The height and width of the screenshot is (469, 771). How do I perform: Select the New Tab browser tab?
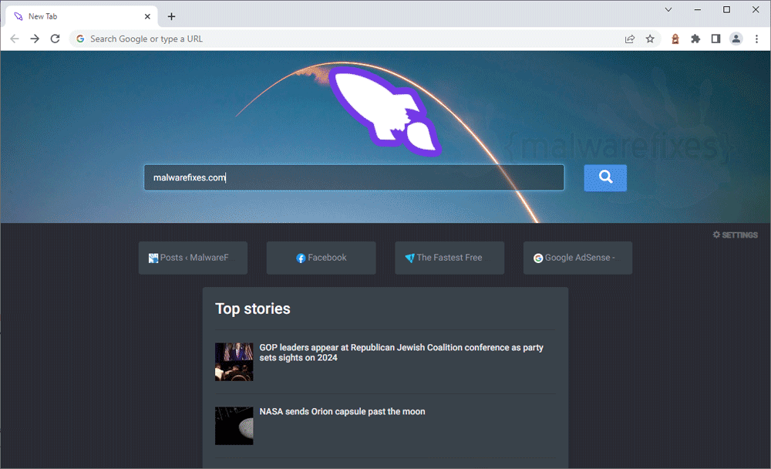[x=82, y=16]
